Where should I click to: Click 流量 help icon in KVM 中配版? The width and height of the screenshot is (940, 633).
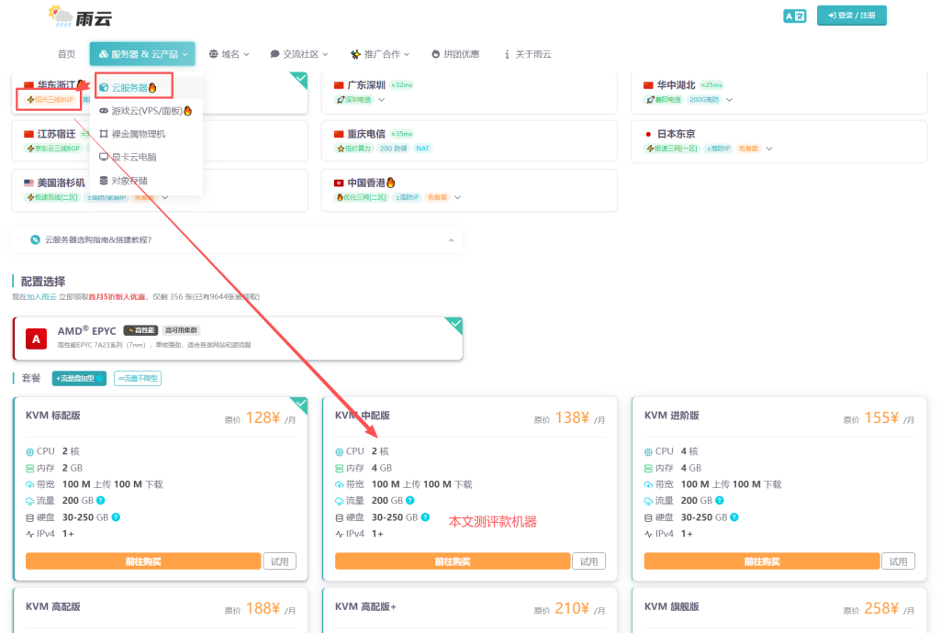coord(410,501)
